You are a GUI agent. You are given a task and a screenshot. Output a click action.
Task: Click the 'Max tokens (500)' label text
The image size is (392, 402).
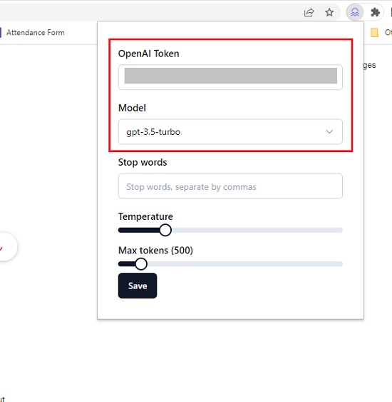(155, 251)
